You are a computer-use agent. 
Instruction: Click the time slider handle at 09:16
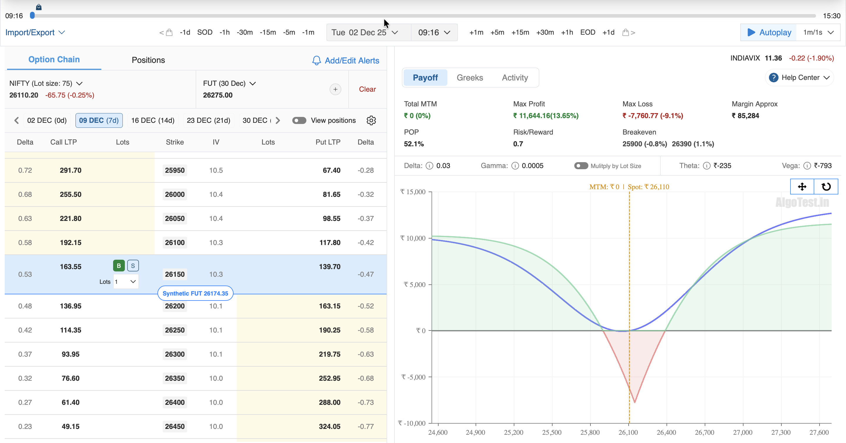pyautogui.click(x=32, y=16)
